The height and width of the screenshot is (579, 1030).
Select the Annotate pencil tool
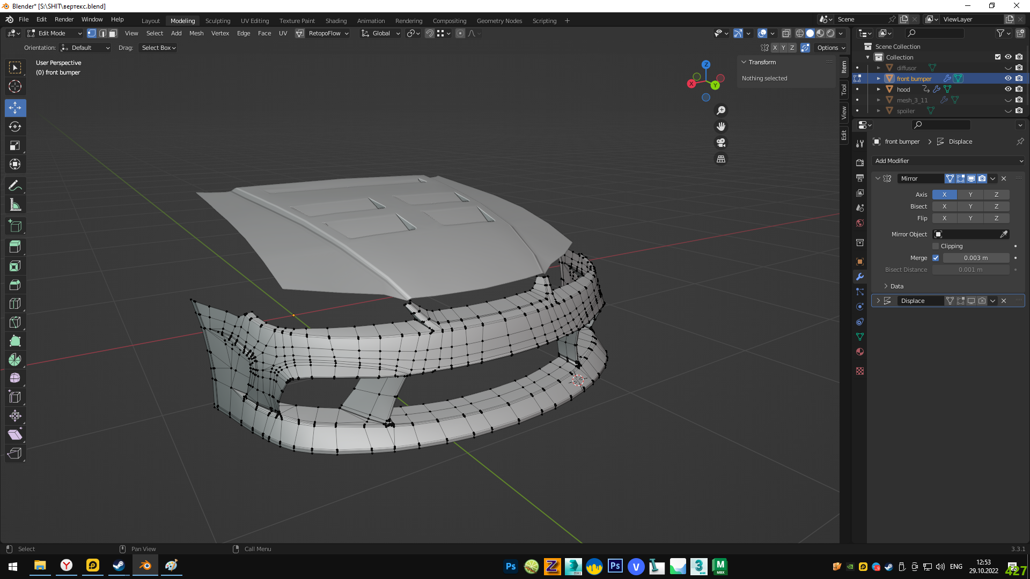(15, 185)
